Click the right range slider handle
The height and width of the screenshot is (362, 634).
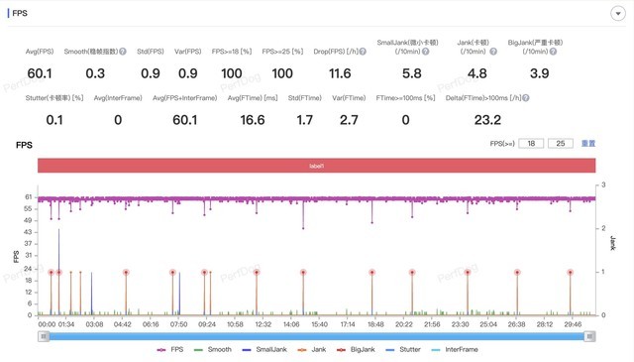[x=590, y=336]
